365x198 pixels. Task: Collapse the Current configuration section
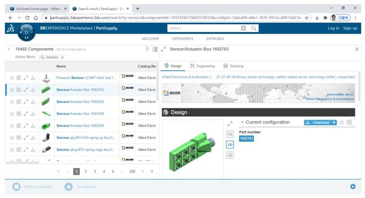[x=242, y=122]
